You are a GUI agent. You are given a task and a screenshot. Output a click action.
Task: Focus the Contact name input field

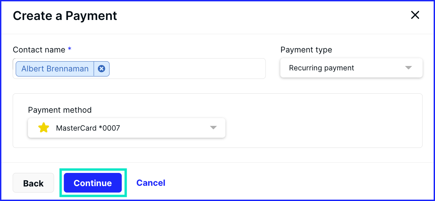tap(187, 69)
